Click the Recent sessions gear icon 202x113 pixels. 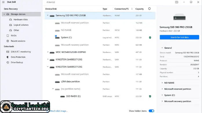coord(8,41)
